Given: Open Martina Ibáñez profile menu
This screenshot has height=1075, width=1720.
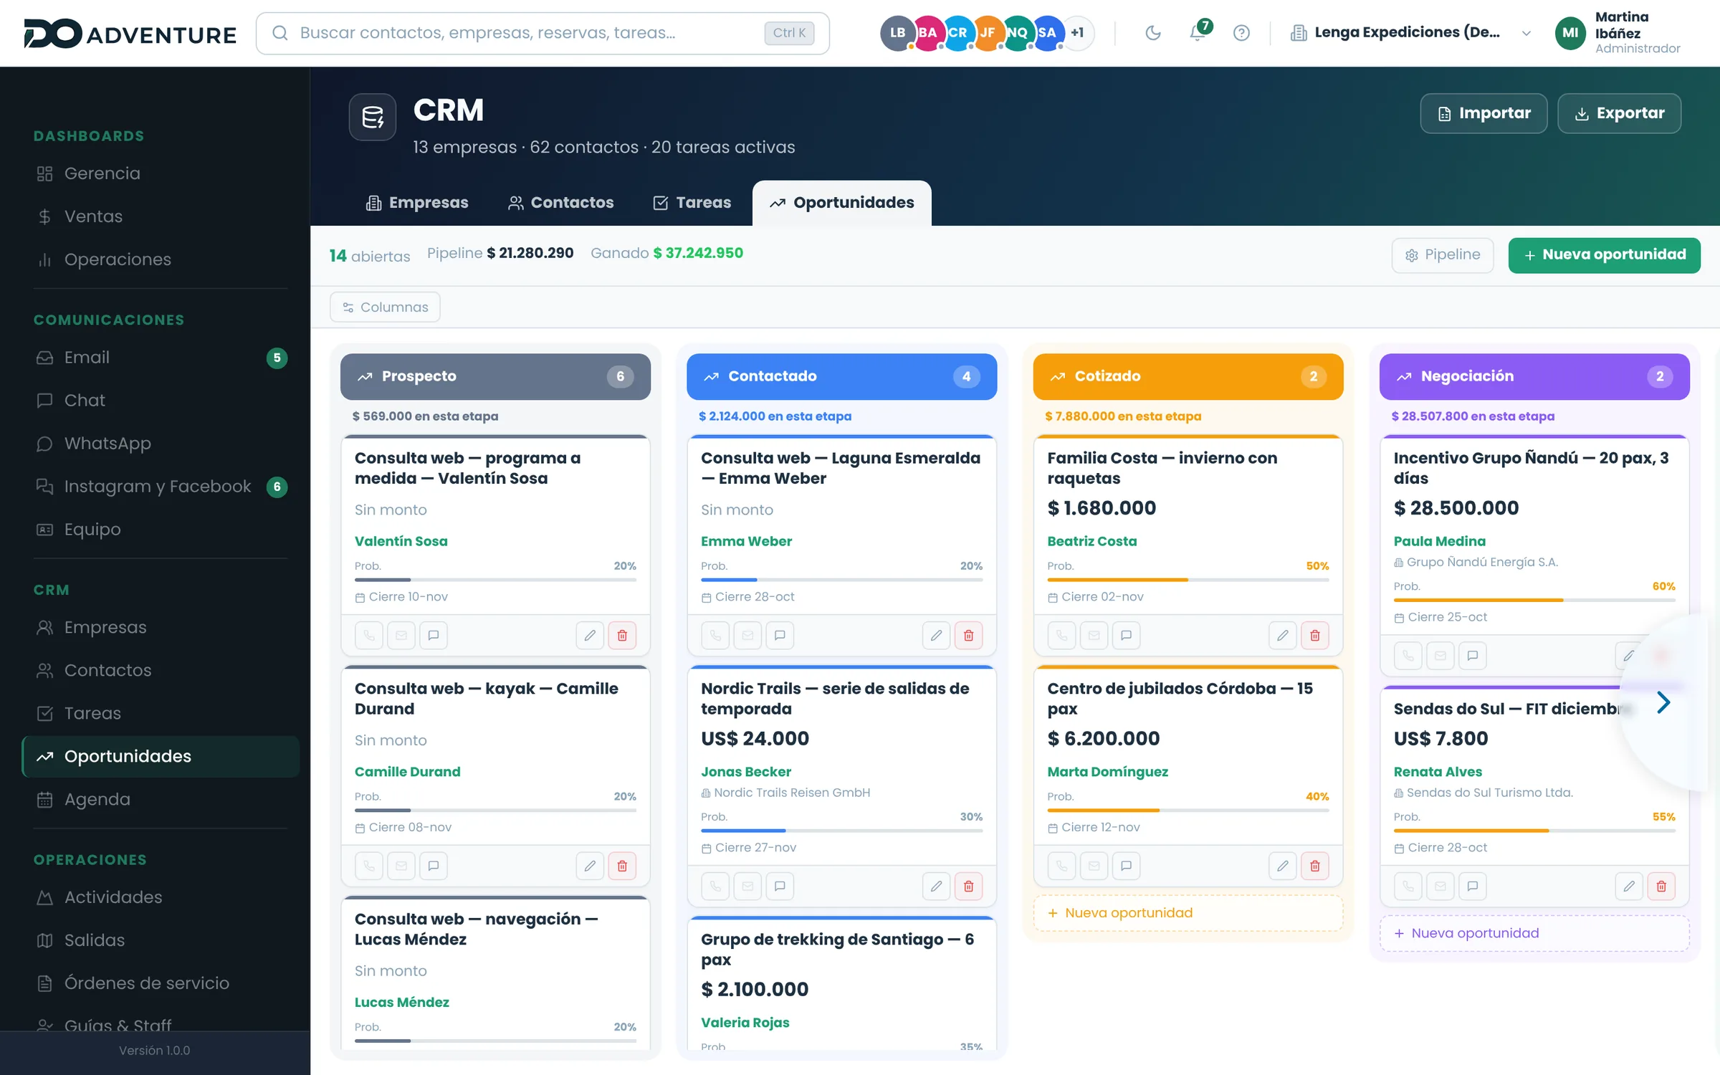Looking at the screenshot, I should pyautogui.click(x=1620, y=33).
